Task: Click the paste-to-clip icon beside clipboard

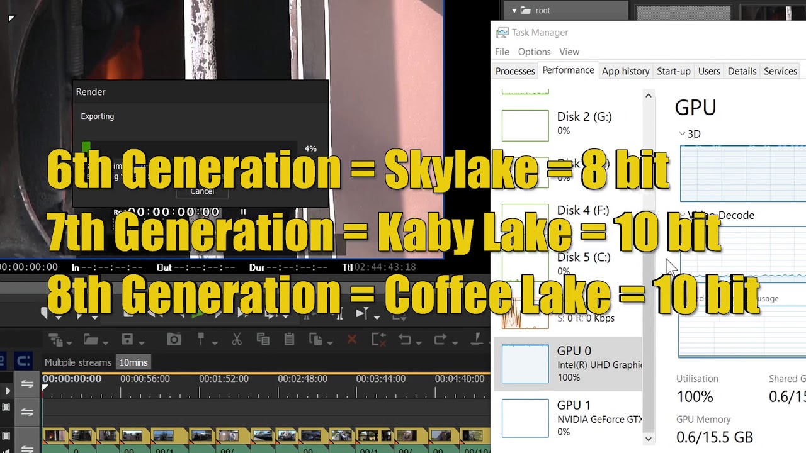Action: (x=315, y=340)
